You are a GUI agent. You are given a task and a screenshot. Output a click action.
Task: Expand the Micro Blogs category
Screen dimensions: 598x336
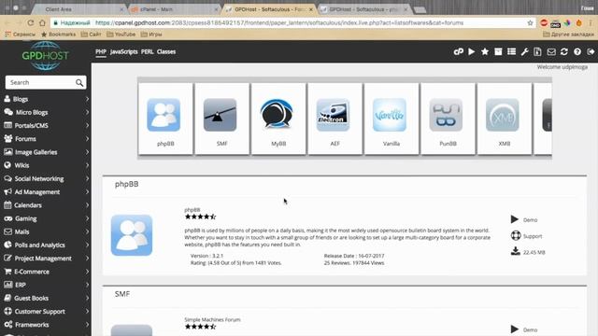[x=46, y=112]
